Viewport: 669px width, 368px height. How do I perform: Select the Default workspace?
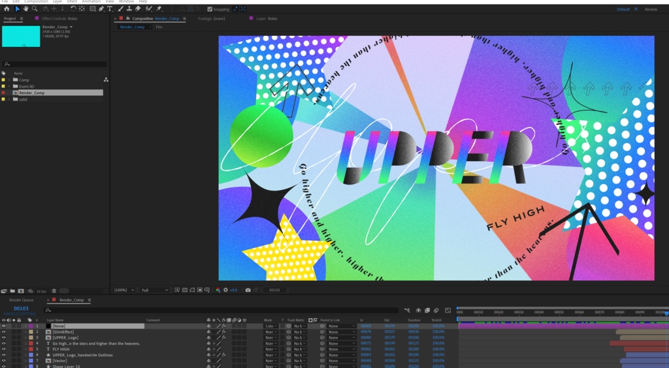(623, 9)
